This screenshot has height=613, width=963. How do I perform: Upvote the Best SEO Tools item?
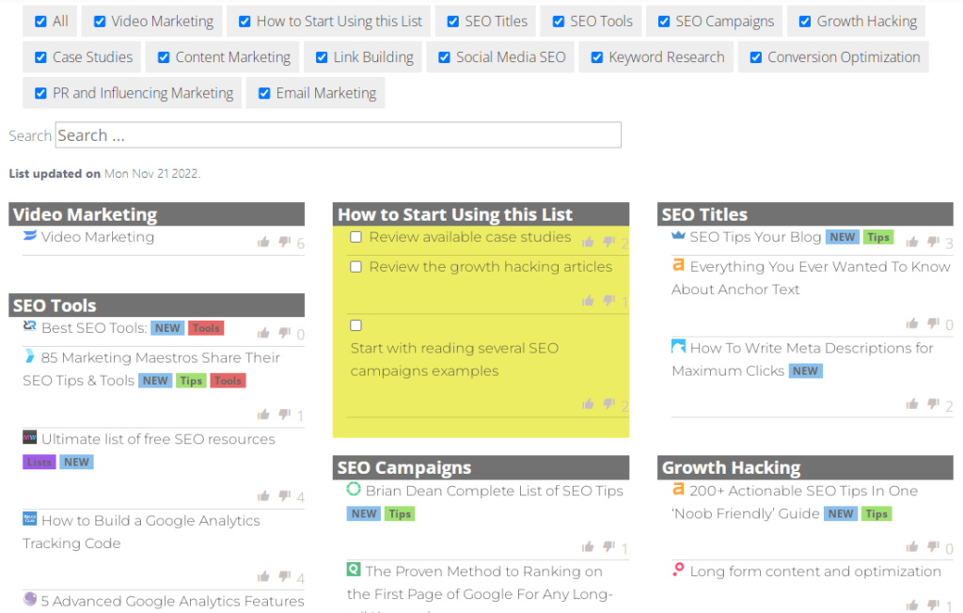263,333
